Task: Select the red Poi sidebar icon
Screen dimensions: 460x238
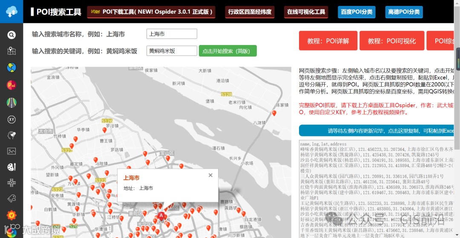Action: click(11, 85)
